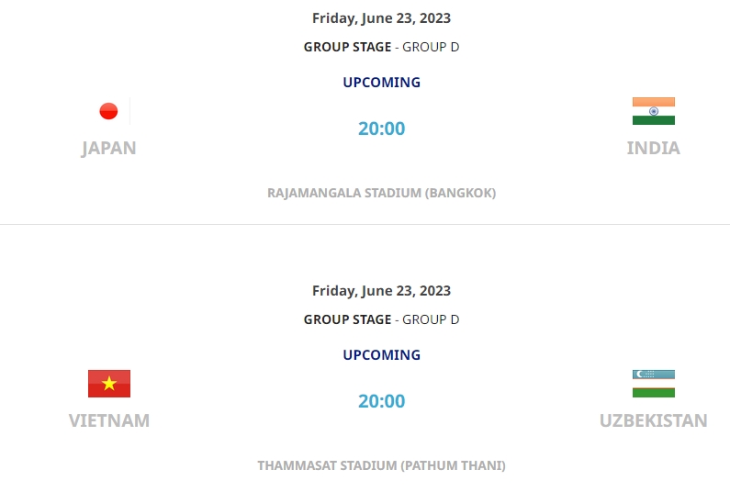The image size is (730, 492).
Task: Click GROUP D text in the first match
Action: [431, 47]
